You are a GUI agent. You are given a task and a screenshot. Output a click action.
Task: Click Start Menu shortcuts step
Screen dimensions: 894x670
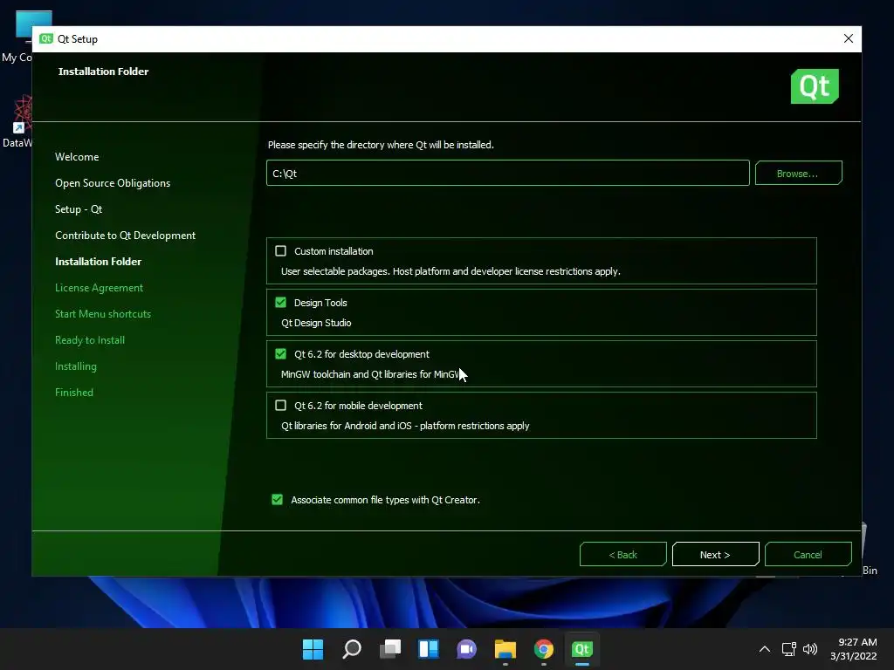[x=103, y=314]
